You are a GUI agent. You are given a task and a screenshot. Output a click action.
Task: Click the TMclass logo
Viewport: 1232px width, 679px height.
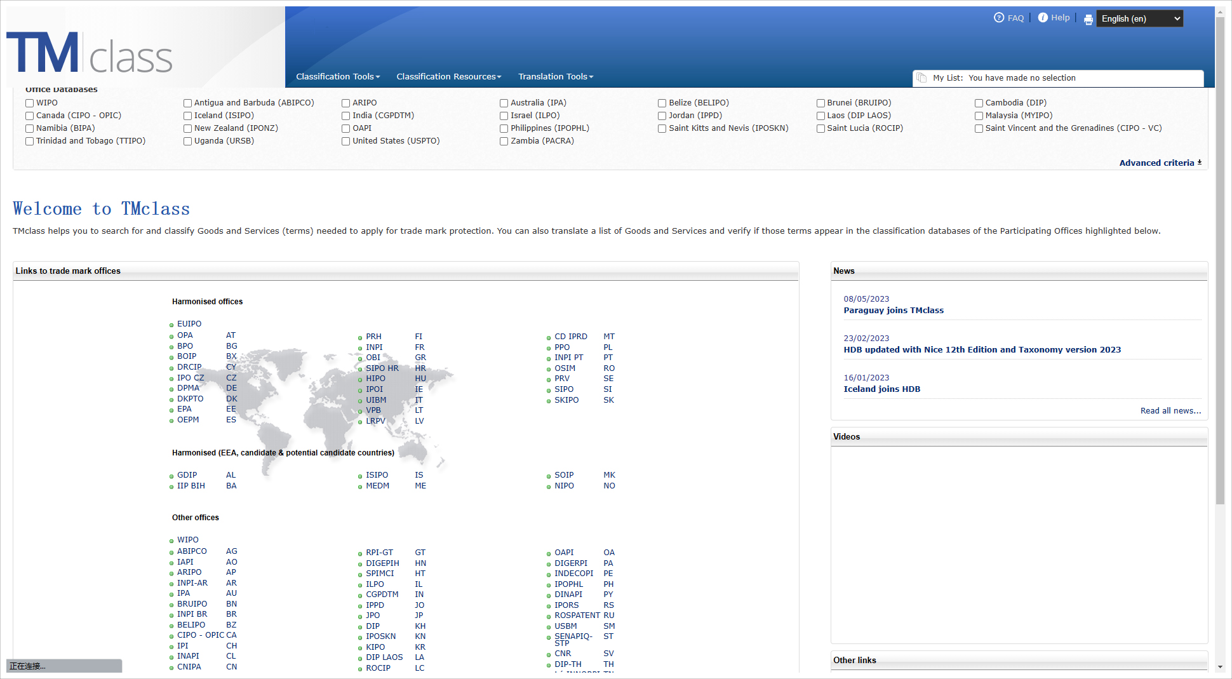click(x=90, y=53)
